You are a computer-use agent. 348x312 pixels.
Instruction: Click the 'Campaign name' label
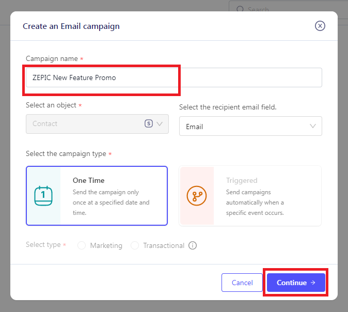click(52, 58)
